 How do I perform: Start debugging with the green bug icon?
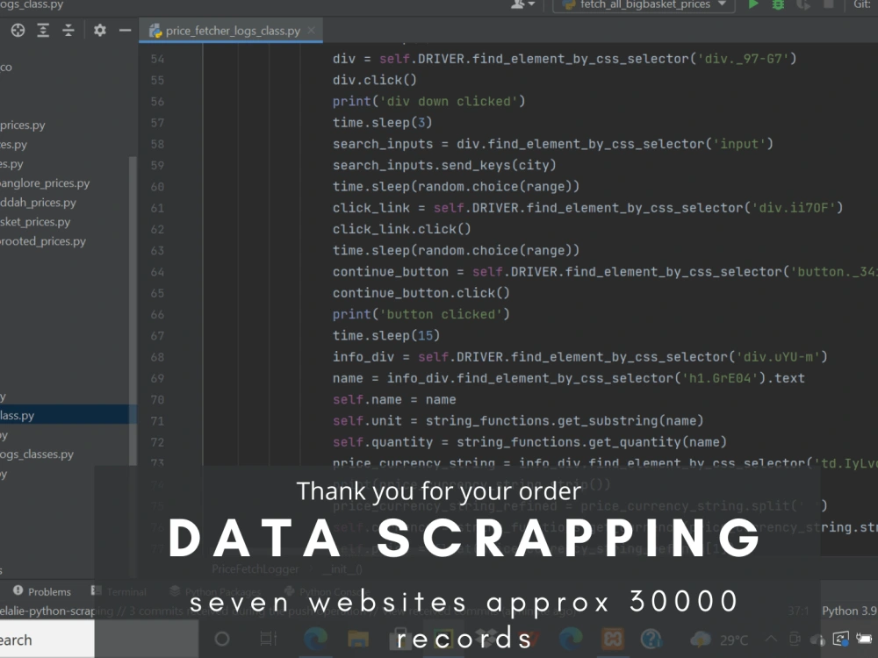[778, 4]
